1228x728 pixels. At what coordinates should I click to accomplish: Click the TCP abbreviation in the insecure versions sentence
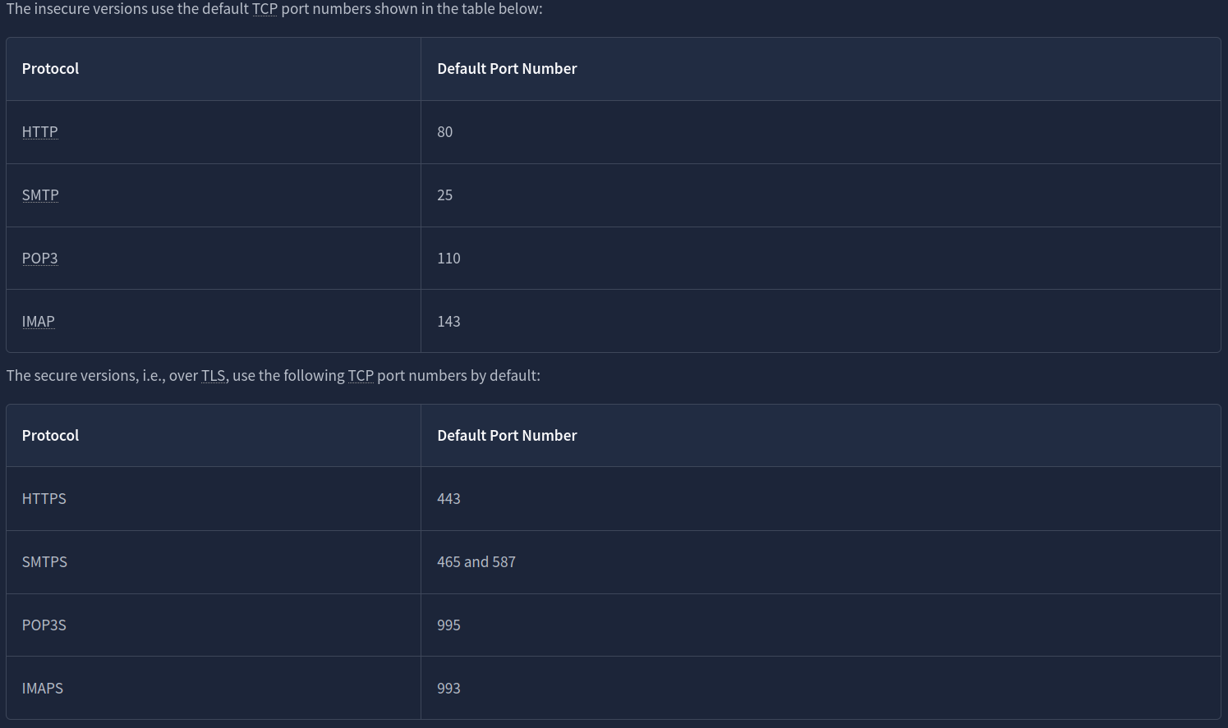[x=264, y=9]
